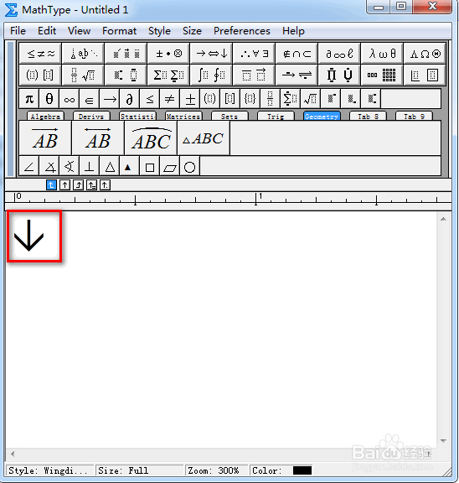459x483 pixels.
Task: Open the spaces and ellipses palette
Action: [83, 54]
